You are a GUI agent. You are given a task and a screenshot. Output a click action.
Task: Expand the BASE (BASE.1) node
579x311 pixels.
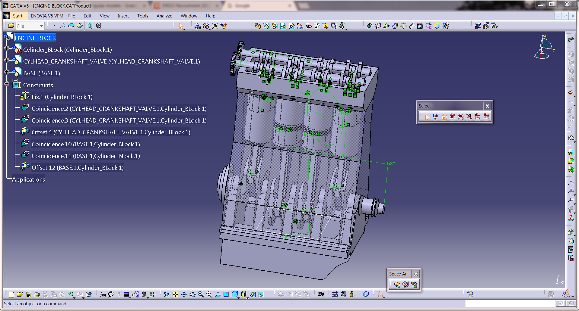click(7, 72)
